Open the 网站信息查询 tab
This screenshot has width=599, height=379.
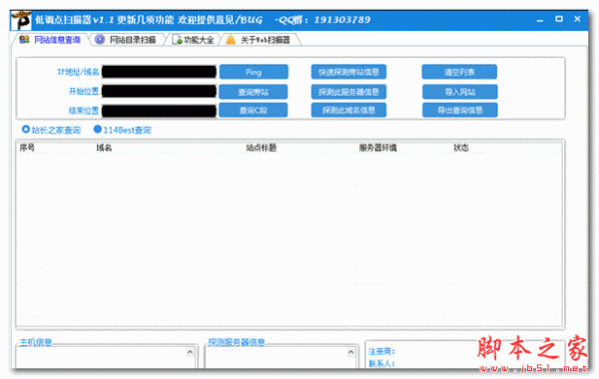[51, 40]
